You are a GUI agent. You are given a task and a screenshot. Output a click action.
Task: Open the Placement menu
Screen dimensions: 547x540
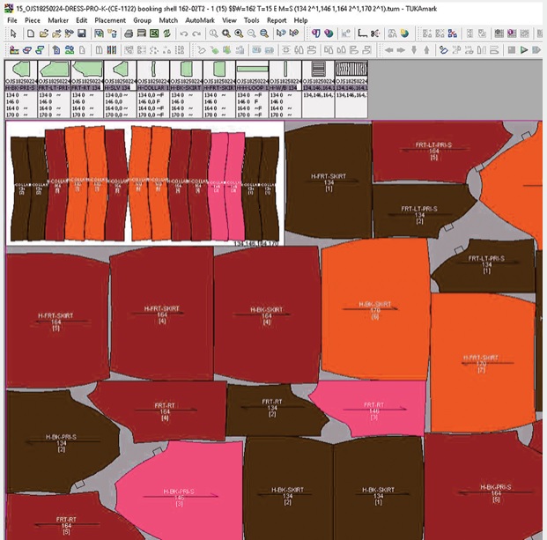pos(109,19)
